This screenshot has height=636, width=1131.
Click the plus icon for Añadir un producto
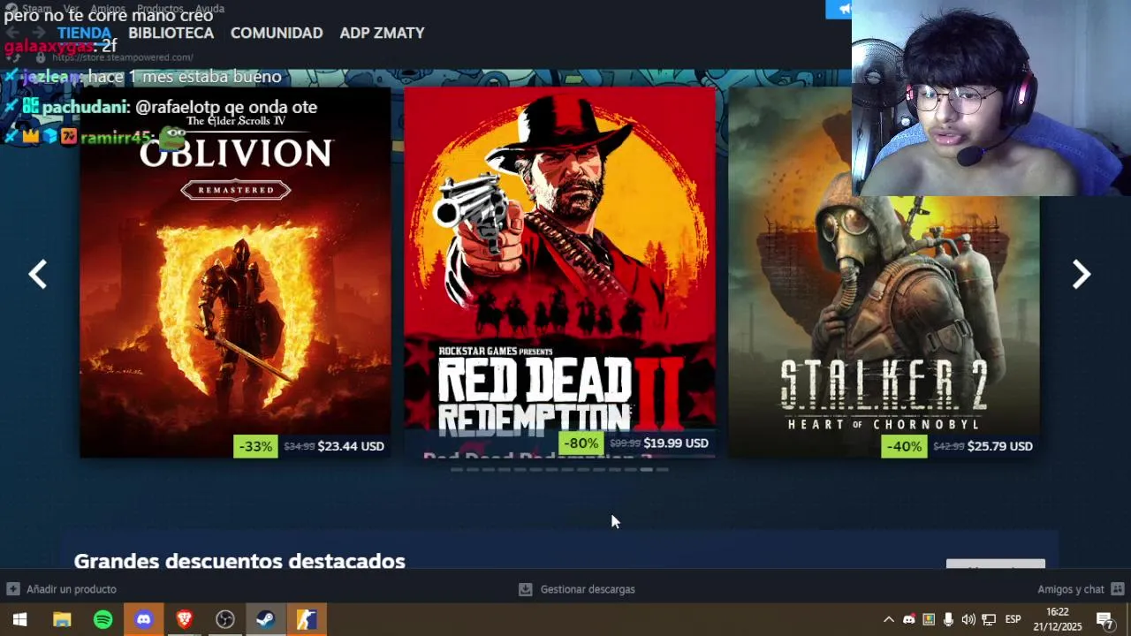12,589
